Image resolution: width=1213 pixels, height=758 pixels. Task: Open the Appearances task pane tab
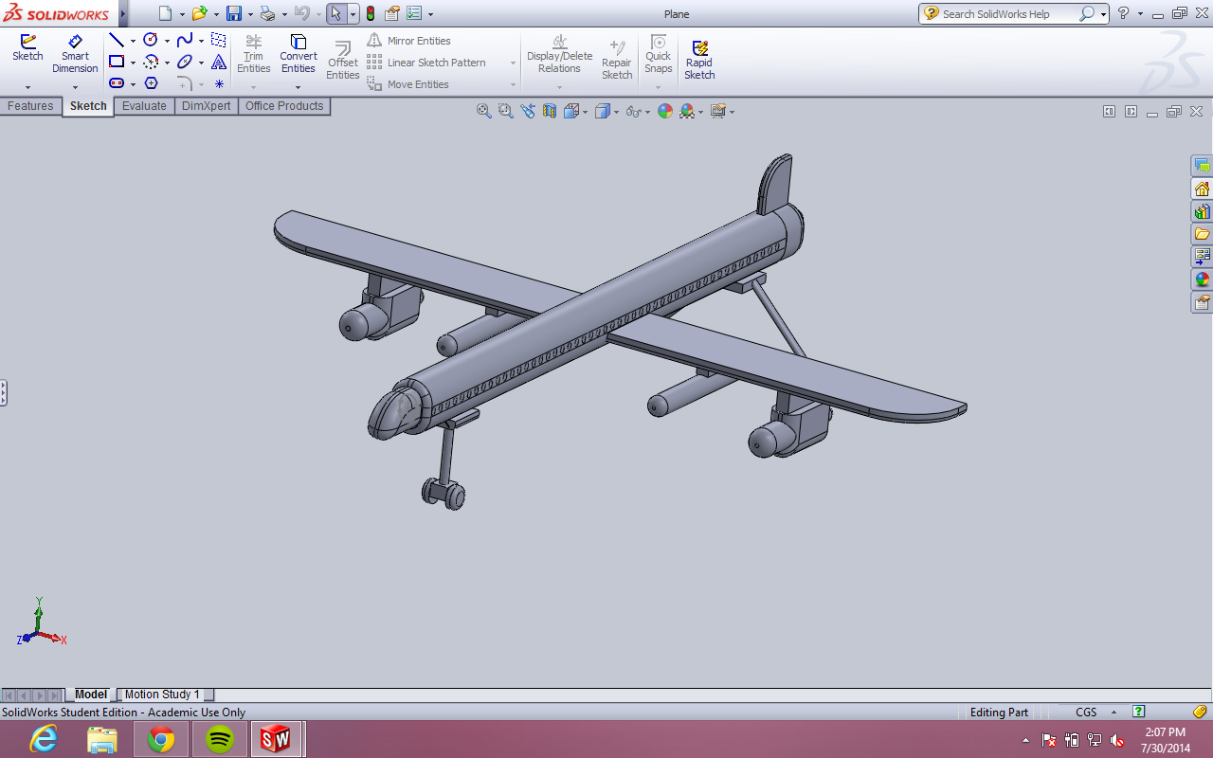[1202, 280]
